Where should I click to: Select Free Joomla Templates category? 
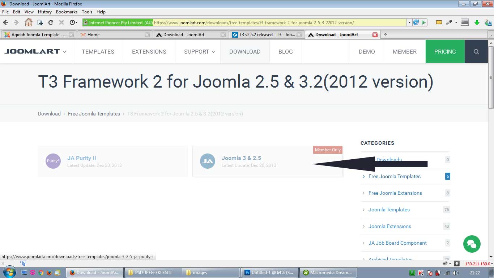(x=395, y=176)
